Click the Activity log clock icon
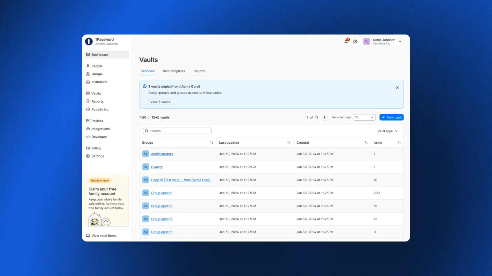The image size is (492, 276). [88, 109]
